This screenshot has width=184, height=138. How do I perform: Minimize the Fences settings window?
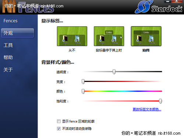167,1
